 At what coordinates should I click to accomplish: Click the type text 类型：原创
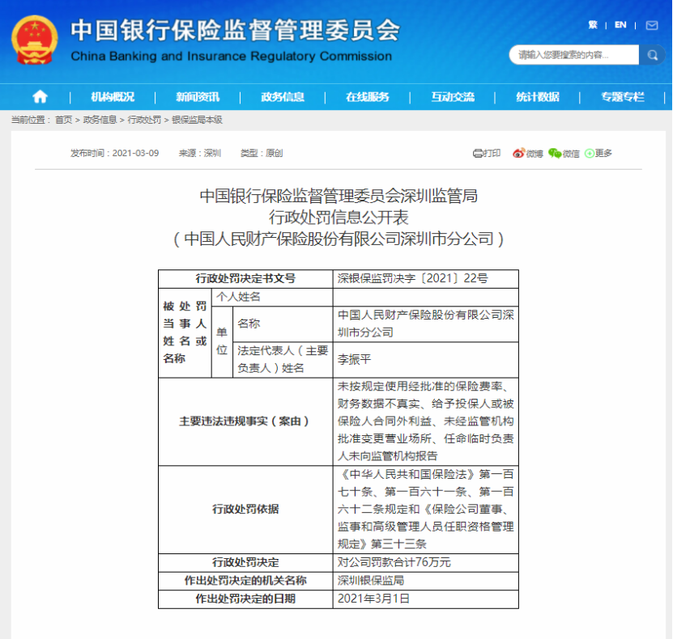coord(262,153)
